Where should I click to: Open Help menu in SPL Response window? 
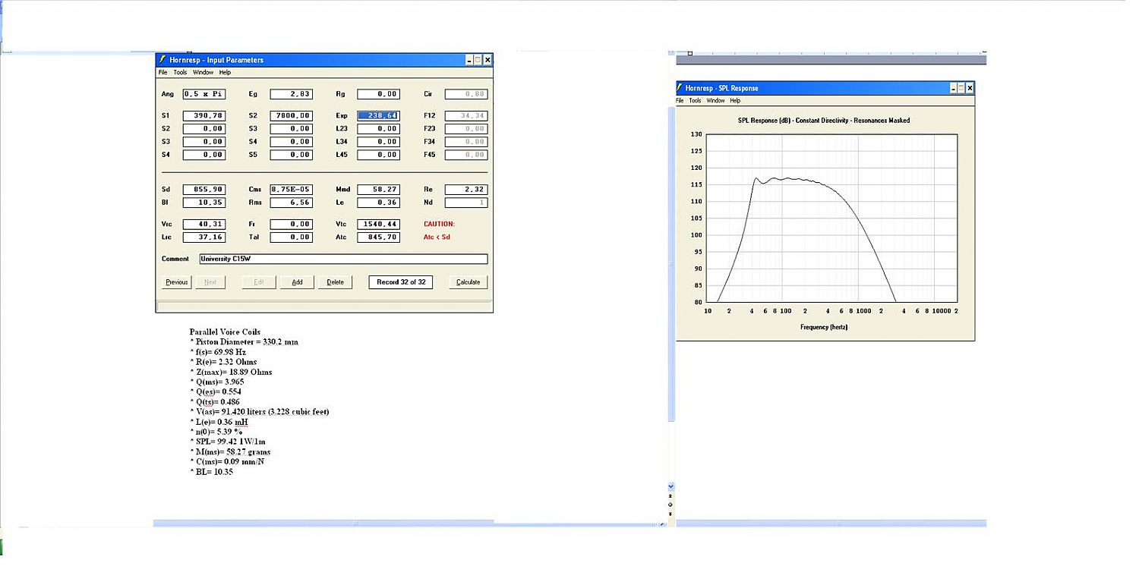[x=735, y=101]
